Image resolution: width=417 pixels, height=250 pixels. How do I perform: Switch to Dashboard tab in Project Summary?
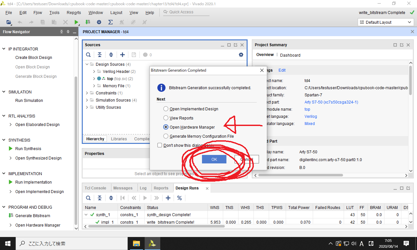tap(290, 55)
